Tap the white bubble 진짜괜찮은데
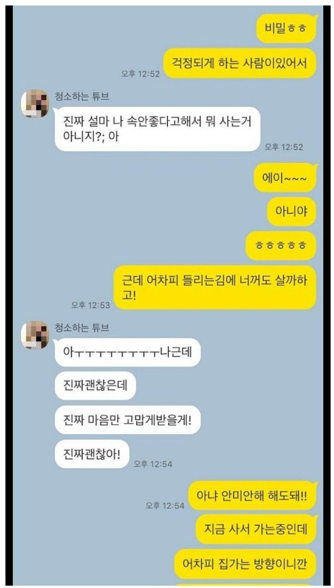Image resolution: width=334 pixels, height=588 pixels. tap(95, 386)
